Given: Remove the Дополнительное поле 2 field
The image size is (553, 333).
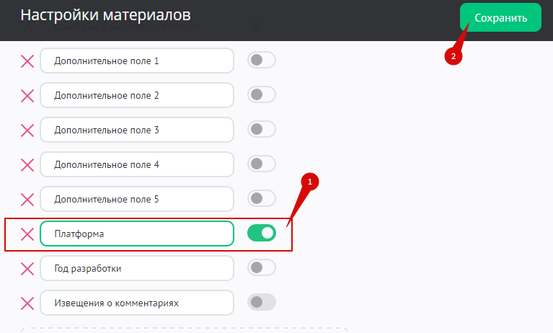Looking at the screenshot, I should (27, 96).
